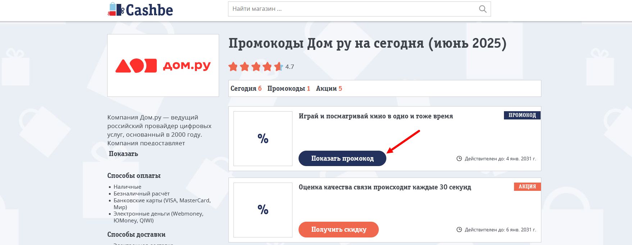The width and height of the screenshot is (632, 245).
Task: Click the text 'Действителен до: 6 янв. 2031 г.'
Action: [500, 230]
